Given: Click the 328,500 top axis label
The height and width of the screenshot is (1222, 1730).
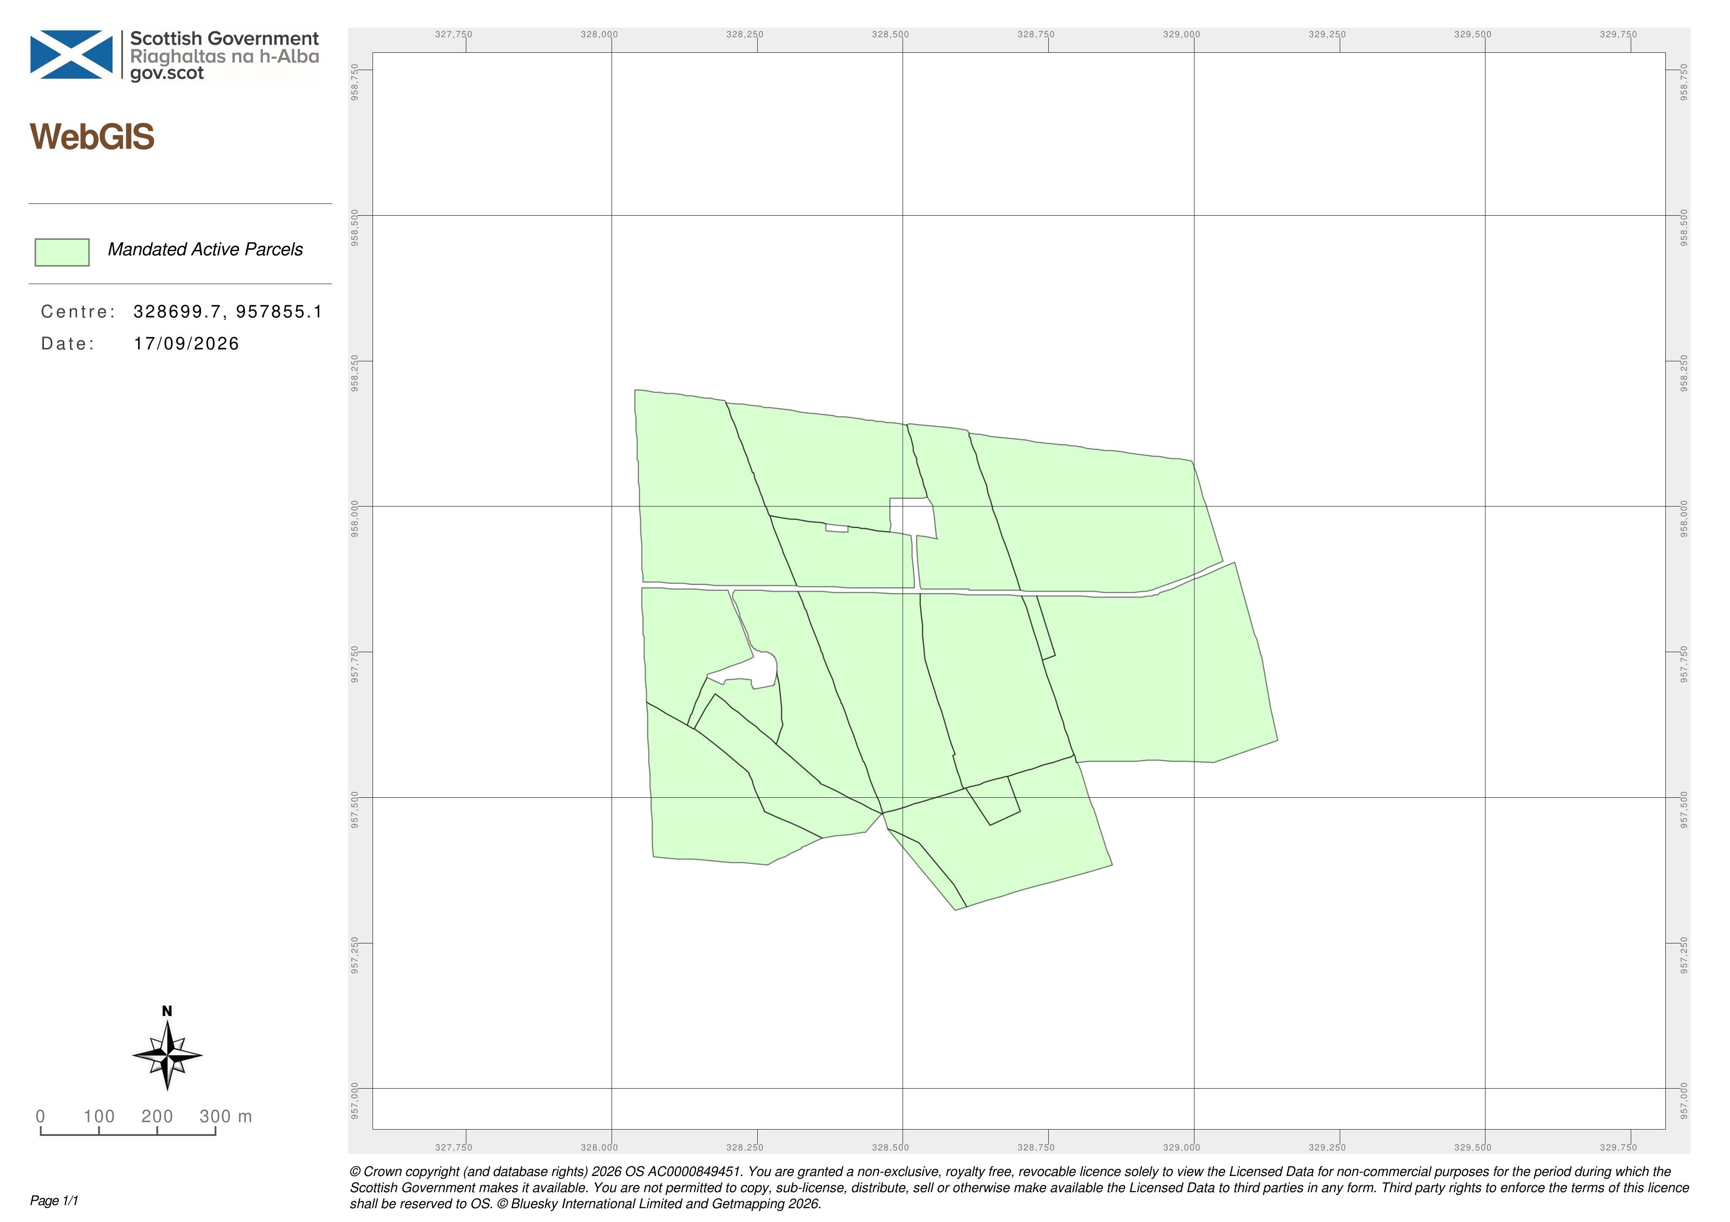Looking at the screenshot, I should tap(891, 35).
